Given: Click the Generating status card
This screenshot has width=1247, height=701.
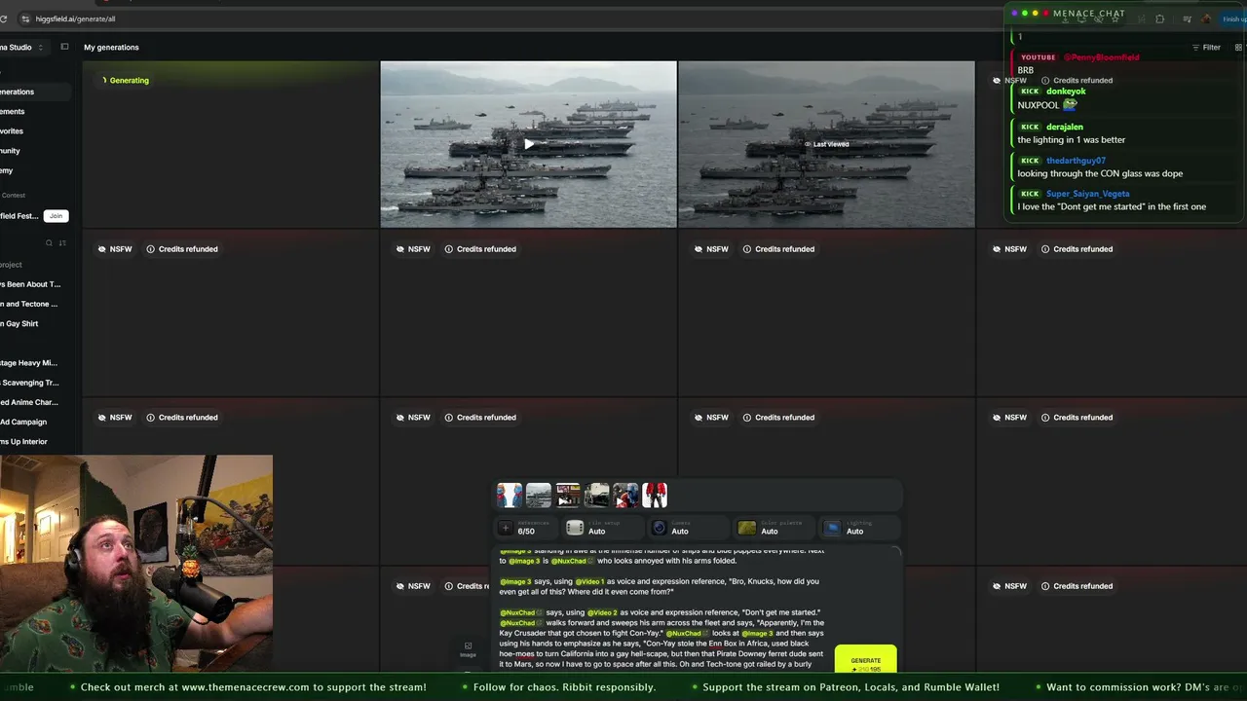Looking at the screenshot, I should tap(230, 144).
